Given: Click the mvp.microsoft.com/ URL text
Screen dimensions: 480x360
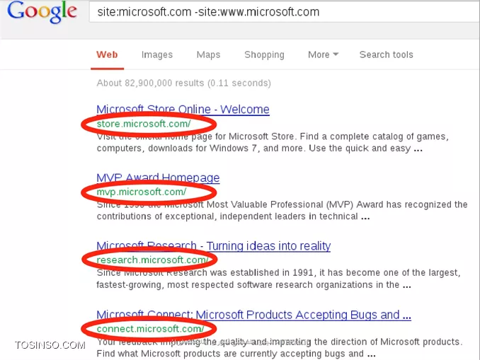Looking at the screenshot, I should 142,192.
